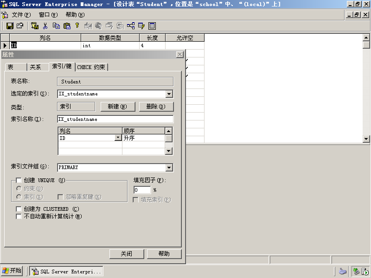
Task: Click the row selector arrow for ID
Action: pyautogui.click(x=5, y=45)
